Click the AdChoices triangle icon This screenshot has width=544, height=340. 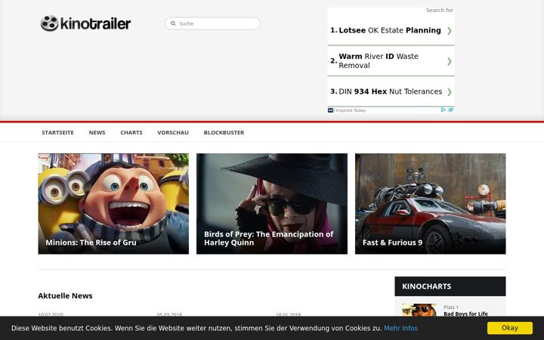[x=443, y=110]
